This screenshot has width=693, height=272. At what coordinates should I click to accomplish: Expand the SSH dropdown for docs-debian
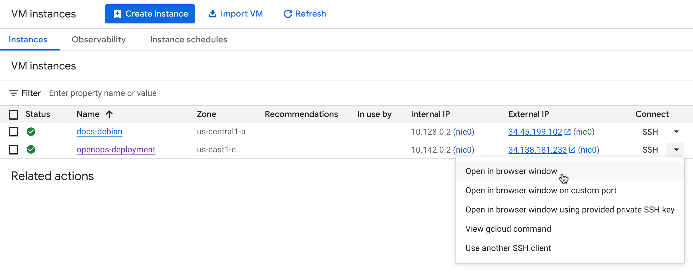coord(676,132)
